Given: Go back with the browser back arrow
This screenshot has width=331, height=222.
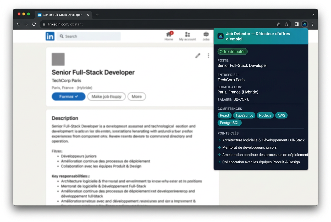Looking at the screenshot, I should point(18,24).
